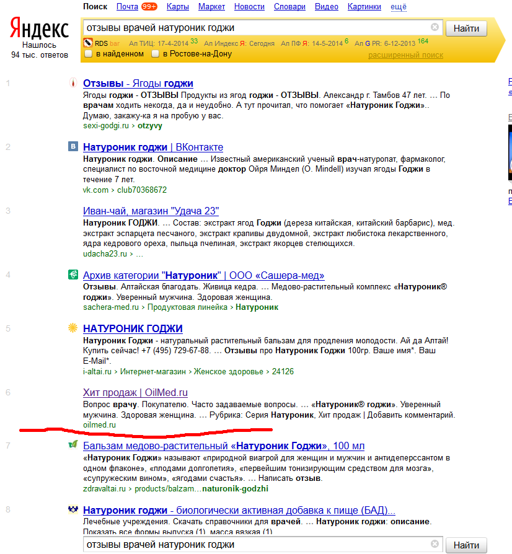512x554 pixels.
Task: Click the 'Женское здоровье' breadcrumb
Action: point(228,371)
